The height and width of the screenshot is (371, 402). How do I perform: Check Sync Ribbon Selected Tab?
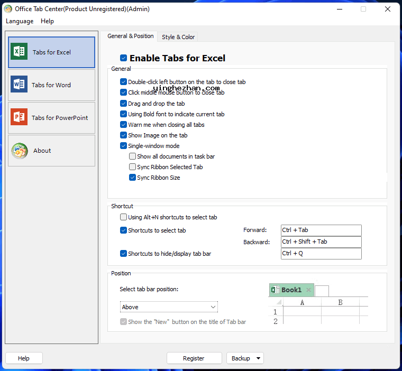(x=132, y=167)
